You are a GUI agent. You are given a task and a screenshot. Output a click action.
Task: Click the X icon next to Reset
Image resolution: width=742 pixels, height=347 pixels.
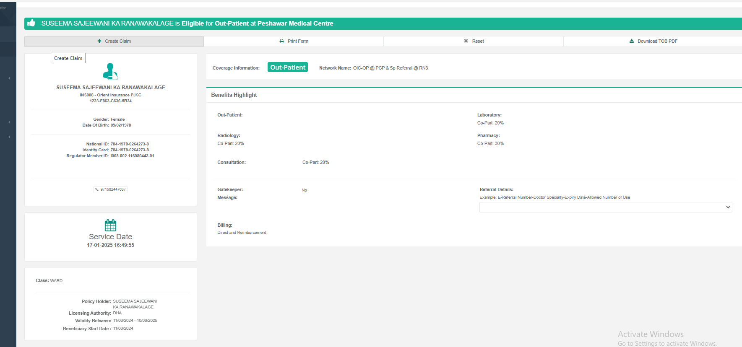[466, 41]
